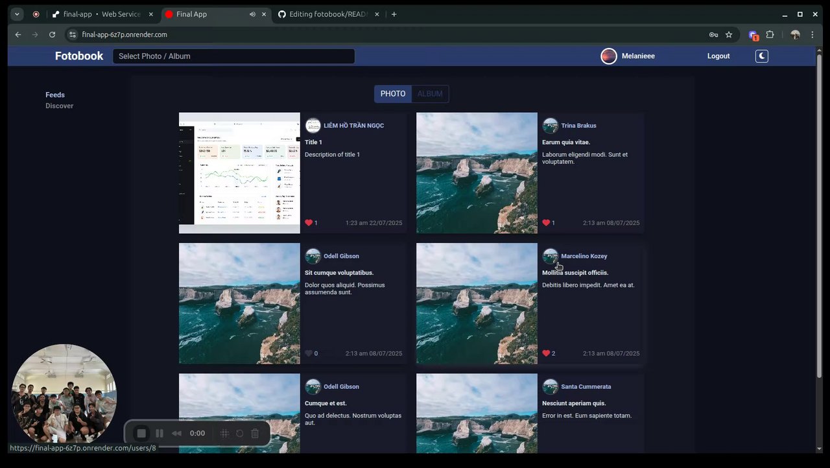This screenshot has height=468, width=830.
Task: Open the browser Extensions puzzle icon
Action: [x=770, y=35]
